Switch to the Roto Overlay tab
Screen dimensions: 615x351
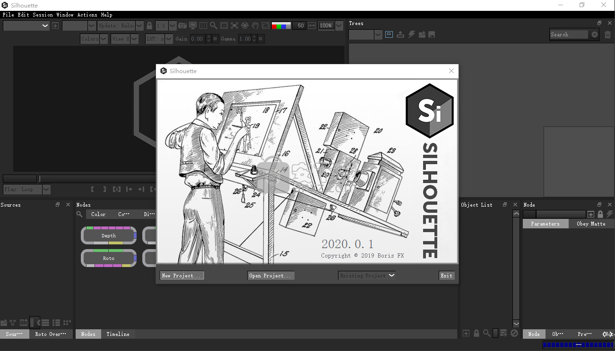pyautogui.click(x=51, y=334)
